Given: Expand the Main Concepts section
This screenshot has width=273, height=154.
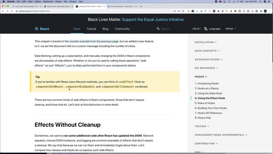Looking at the screenshot, I should [207, 51].
